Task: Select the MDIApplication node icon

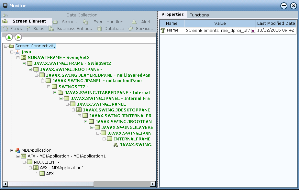Action: (x=17, y=150)
